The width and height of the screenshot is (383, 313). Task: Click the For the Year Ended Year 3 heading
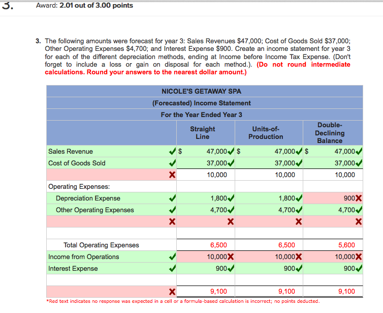(201, 115)
